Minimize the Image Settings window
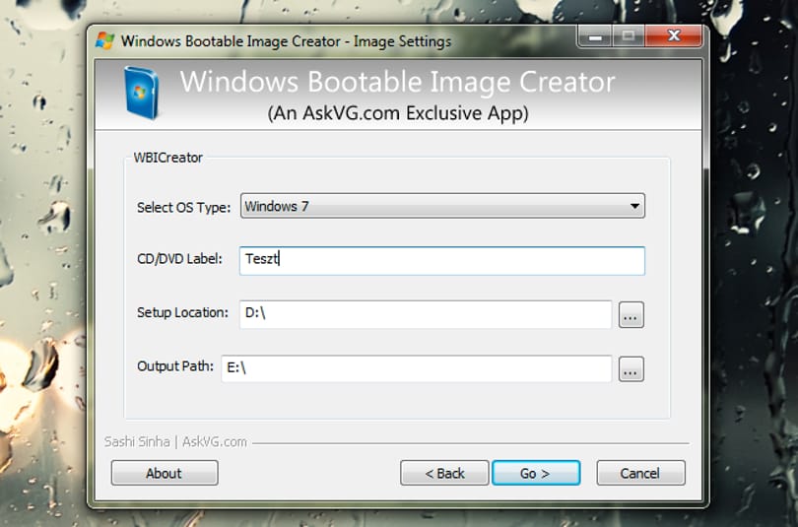This screenshot has height=527, width=798. click(594, 36)
